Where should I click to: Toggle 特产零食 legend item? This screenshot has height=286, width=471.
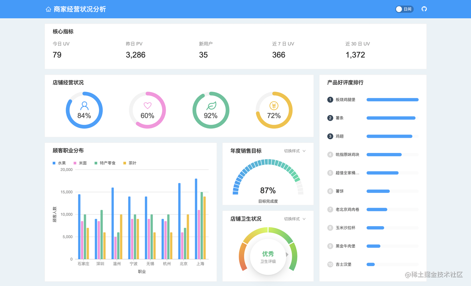point(105,163)
